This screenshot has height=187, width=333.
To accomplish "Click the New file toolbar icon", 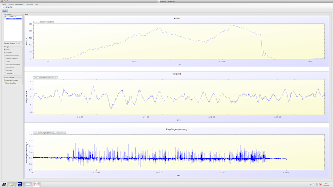I will pyautogui.click(x=2, y=7).
